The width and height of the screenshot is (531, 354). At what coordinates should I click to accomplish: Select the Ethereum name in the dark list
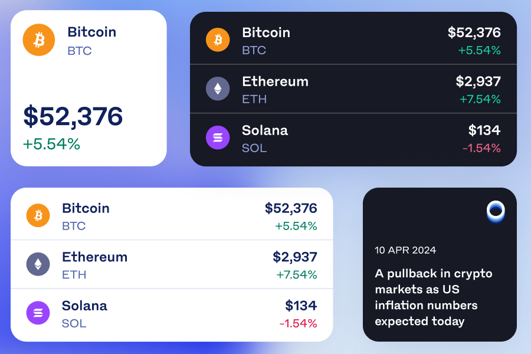pyautogui.click(x=275, y=81)
